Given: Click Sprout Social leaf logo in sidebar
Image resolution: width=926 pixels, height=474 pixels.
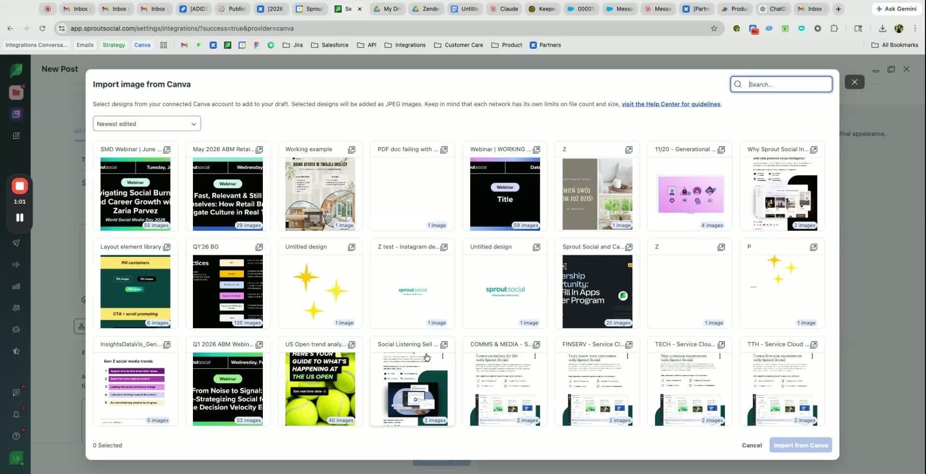Looking at the screenshot, I should click(x=16, y=70).
